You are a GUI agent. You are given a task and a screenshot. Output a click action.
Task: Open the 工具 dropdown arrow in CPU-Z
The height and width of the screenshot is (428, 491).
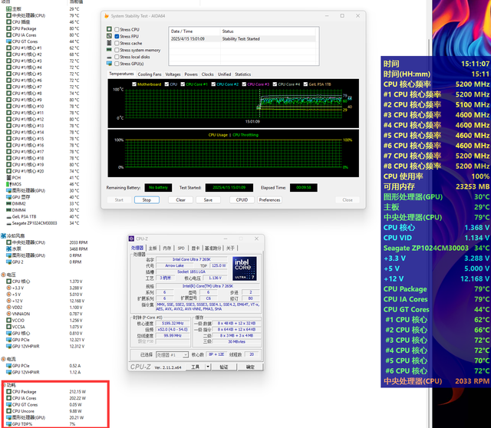pos(208,367)
